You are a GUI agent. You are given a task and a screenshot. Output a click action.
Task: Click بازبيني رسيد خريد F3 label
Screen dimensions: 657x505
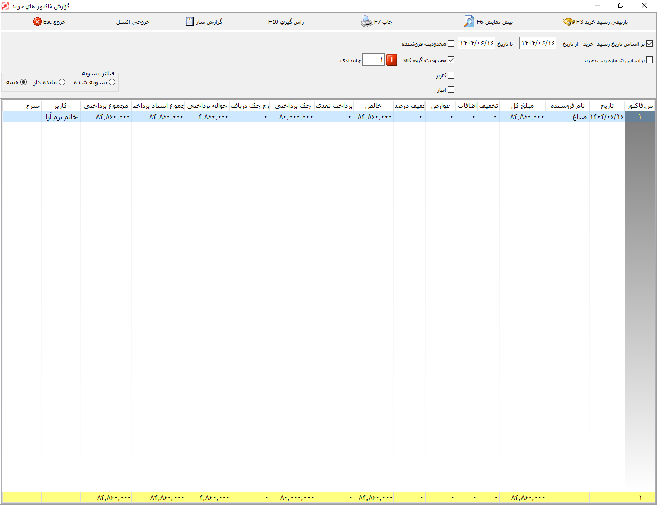tap(602, 22)
